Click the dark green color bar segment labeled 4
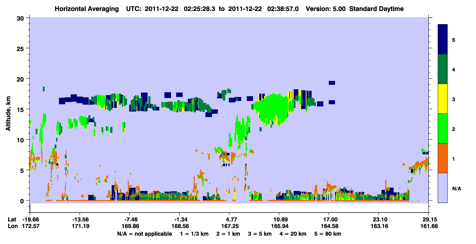Image resolution: width=476 pixels, height=244 pixels. pyautogui.click(x=443, y=69)
